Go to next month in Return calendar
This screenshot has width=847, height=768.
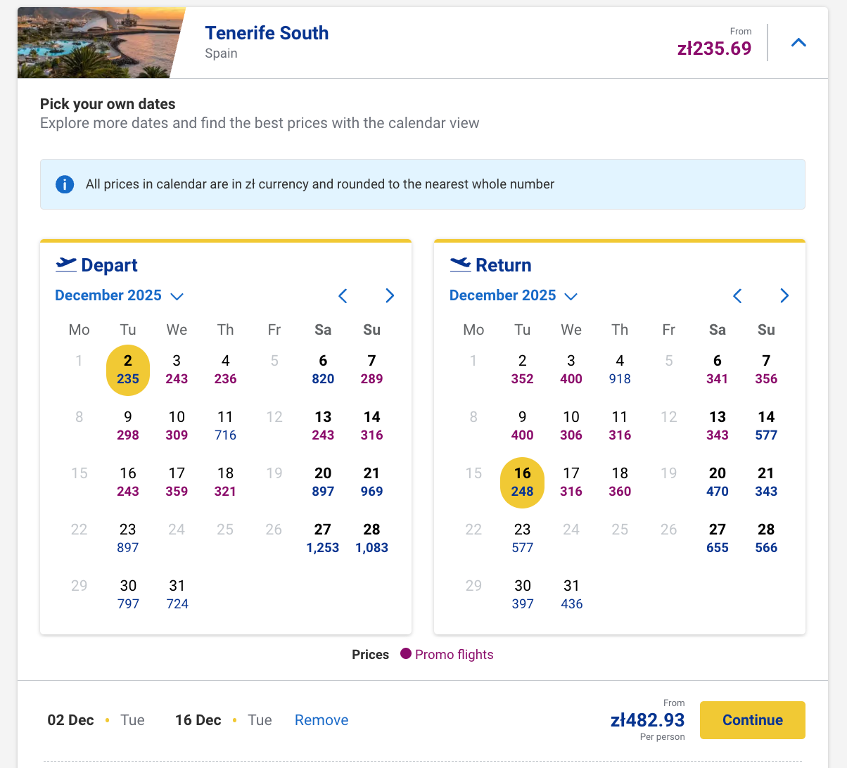tap(784, 296)
